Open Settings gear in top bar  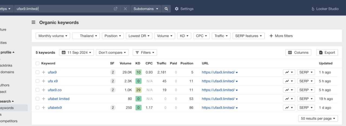point(184,9)
